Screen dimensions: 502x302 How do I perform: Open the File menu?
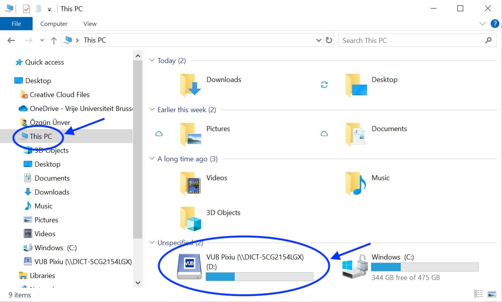coord(16,24)
